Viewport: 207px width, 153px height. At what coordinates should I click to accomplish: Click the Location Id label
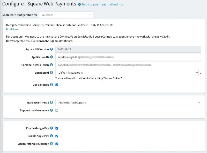tap(42, 73)
